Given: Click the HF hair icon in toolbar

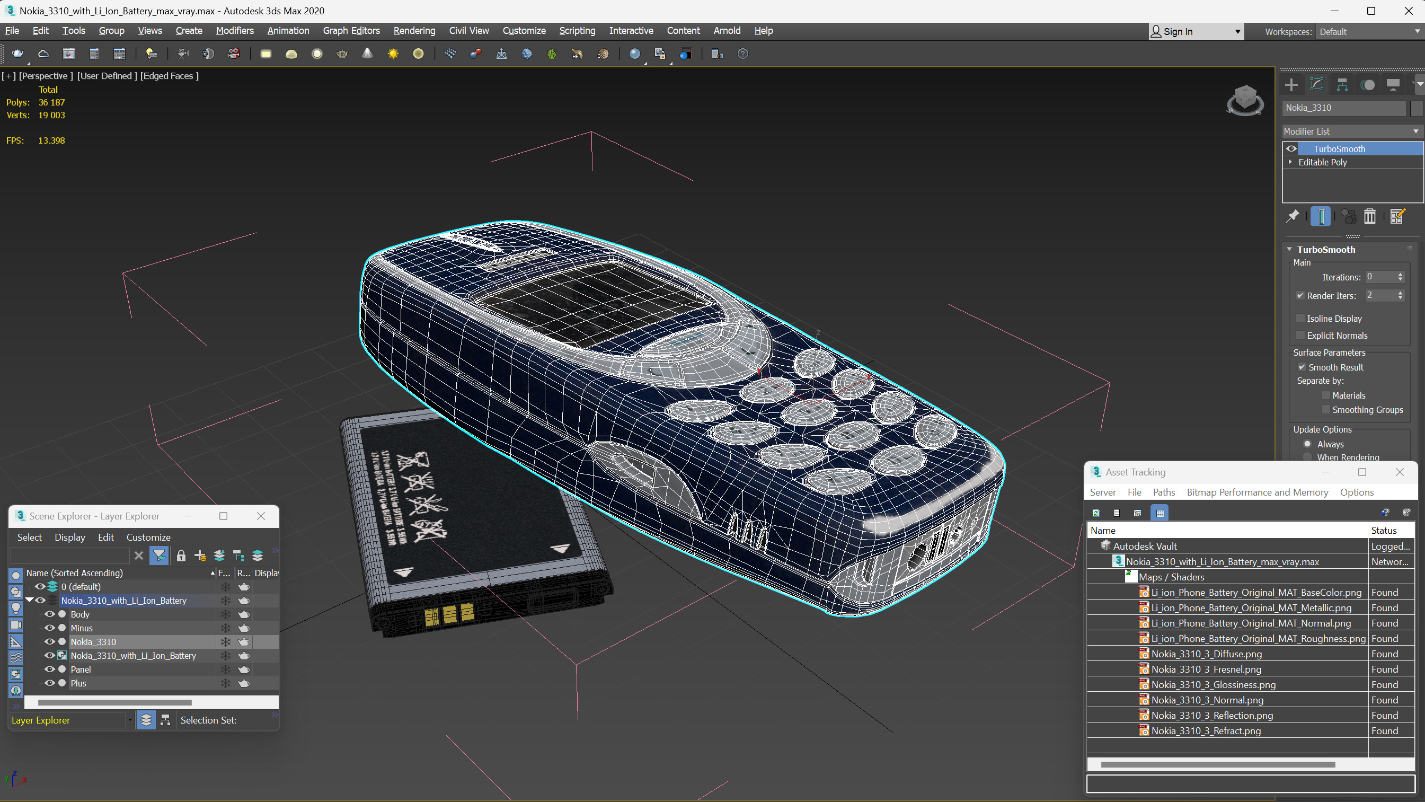Looking at the screenshot, I should coord(577,54).
